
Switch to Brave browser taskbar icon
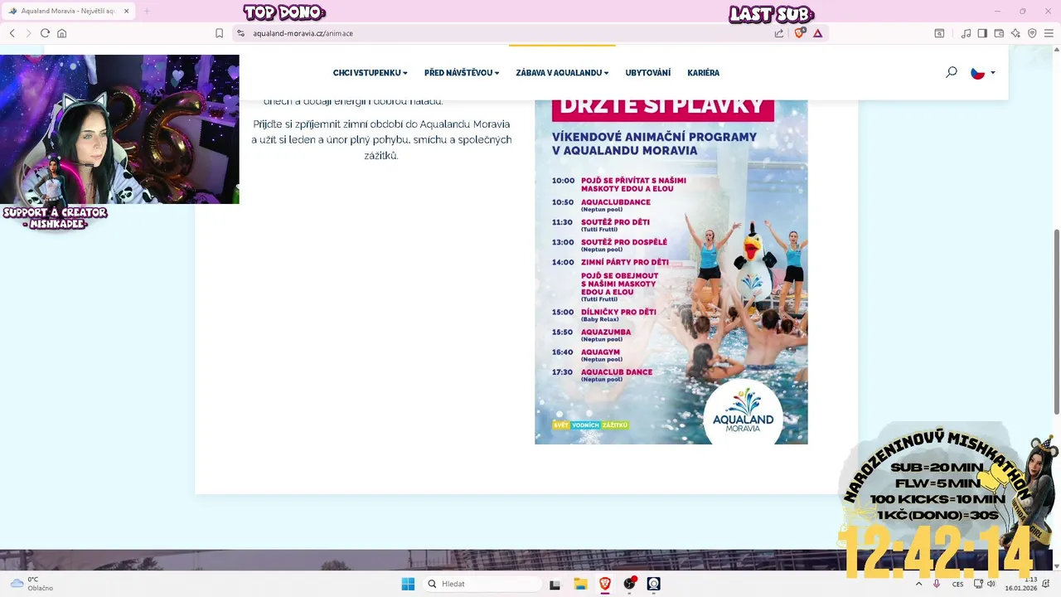pyautogui.click(x=605, y=584)
